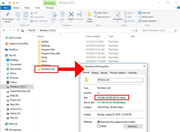Switch to the View ribbon tab
This screenshot has height=132, width=180.
38,8
